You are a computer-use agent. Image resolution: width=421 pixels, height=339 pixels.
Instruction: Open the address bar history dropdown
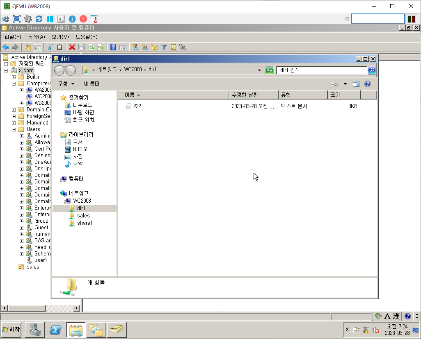(259, 70)
